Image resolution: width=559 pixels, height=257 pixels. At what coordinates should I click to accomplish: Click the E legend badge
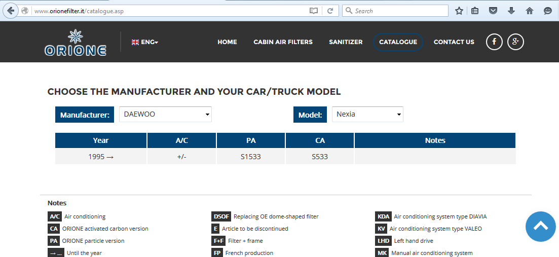215,229
